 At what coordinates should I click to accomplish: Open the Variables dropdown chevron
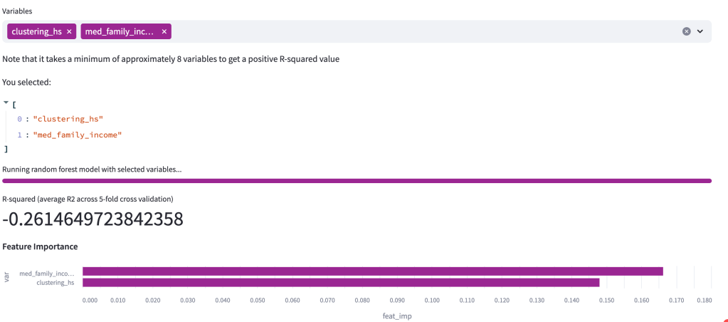click(x=700, y=31)
